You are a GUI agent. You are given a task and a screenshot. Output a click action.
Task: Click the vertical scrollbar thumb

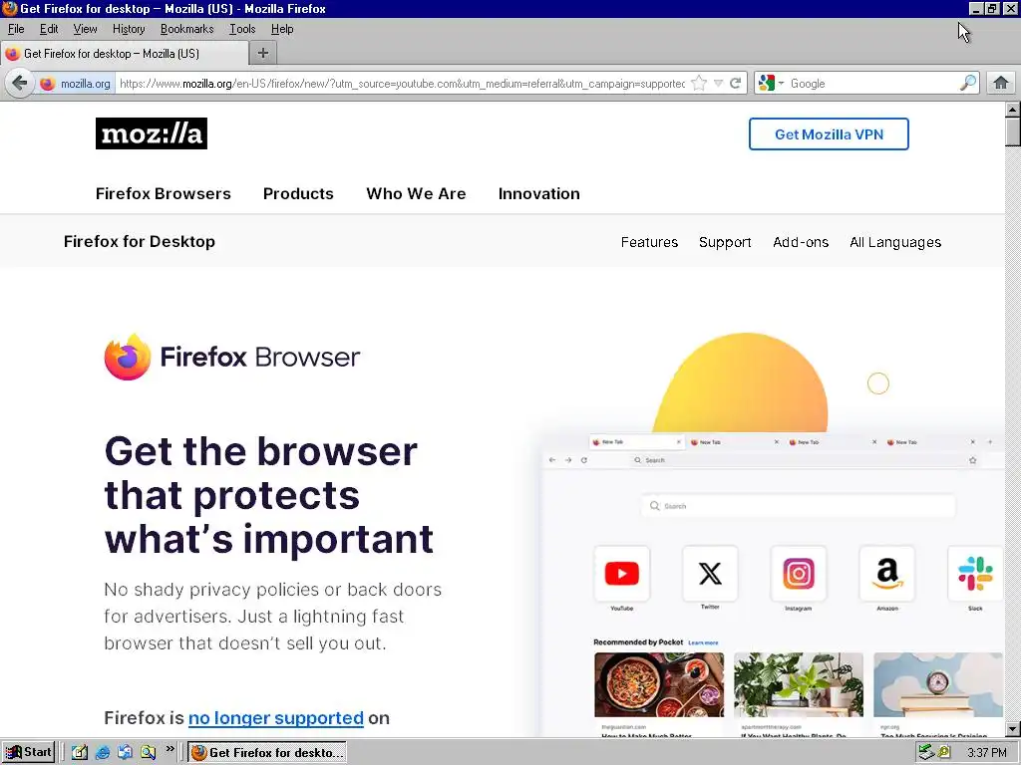tap(1013, 132)
